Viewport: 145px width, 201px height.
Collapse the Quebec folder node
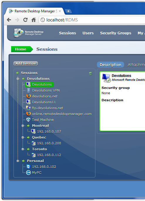click(23, 137)
